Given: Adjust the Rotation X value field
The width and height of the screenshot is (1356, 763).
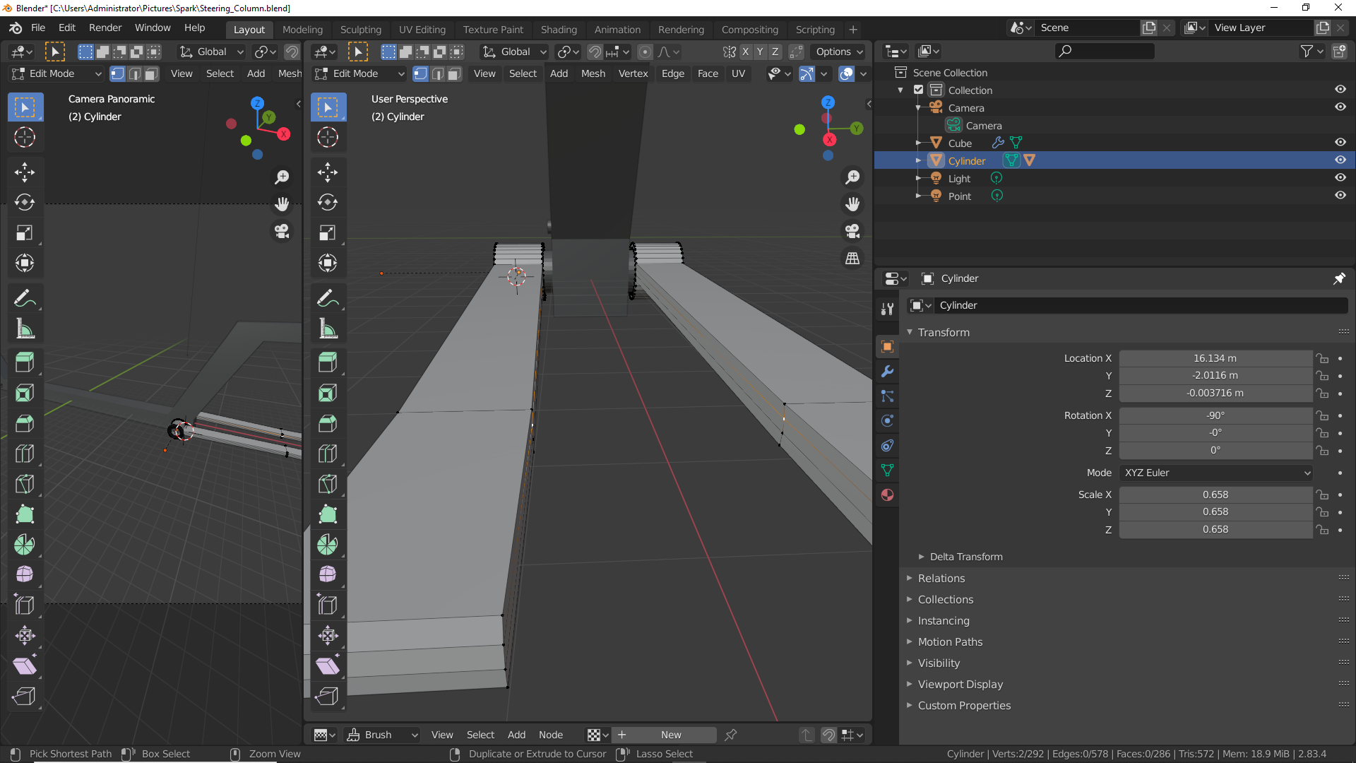Looking at the screenshot, I should click(1215, 415).
